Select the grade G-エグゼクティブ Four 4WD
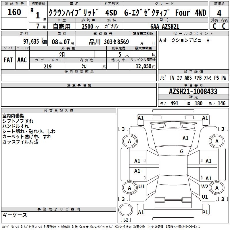The image size is (230, 230). click(165, 13)
